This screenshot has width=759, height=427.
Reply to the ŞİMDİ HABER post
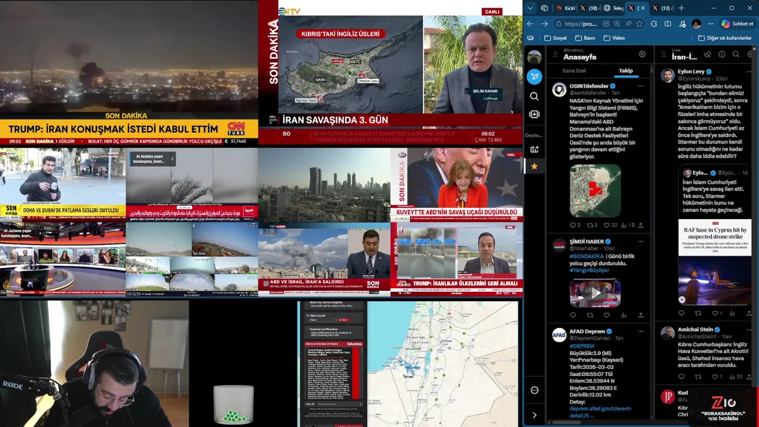click(573, 315)
